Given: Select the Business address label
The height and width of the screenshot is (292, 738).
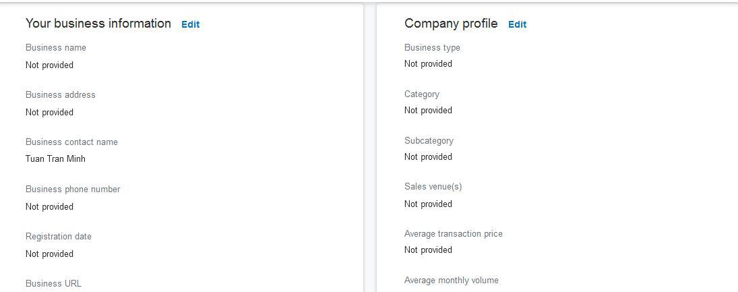Looking at the screenshot, I should point(61,95).
